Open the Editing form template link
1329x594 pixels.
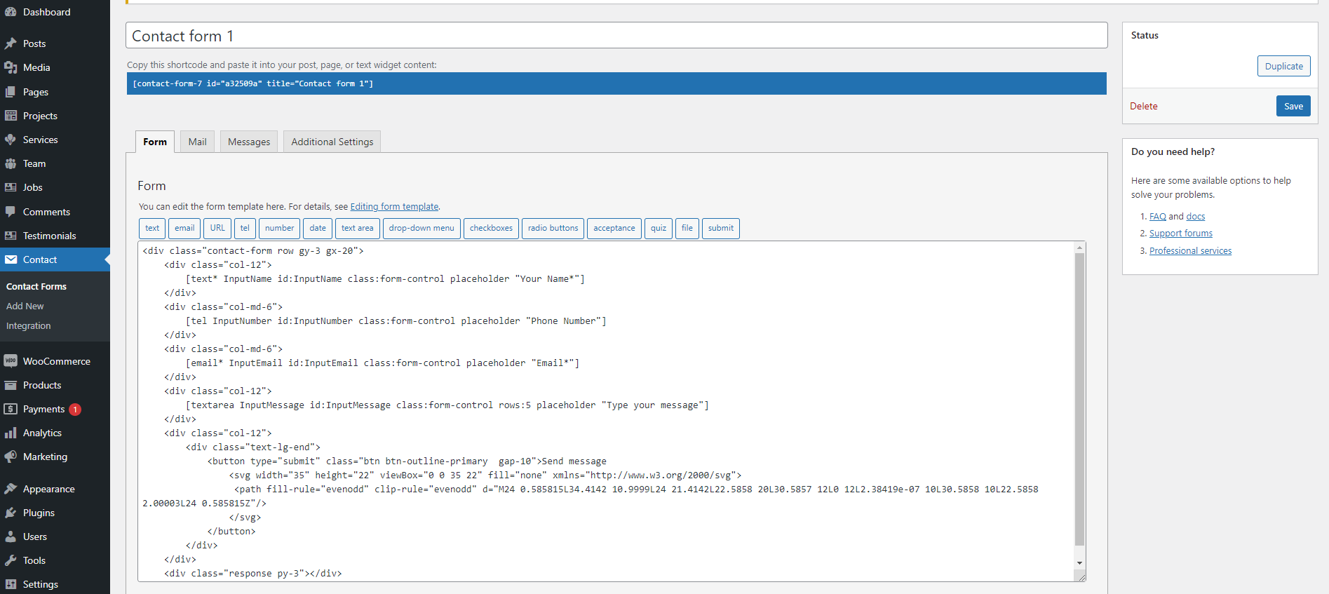coord(394,207)
